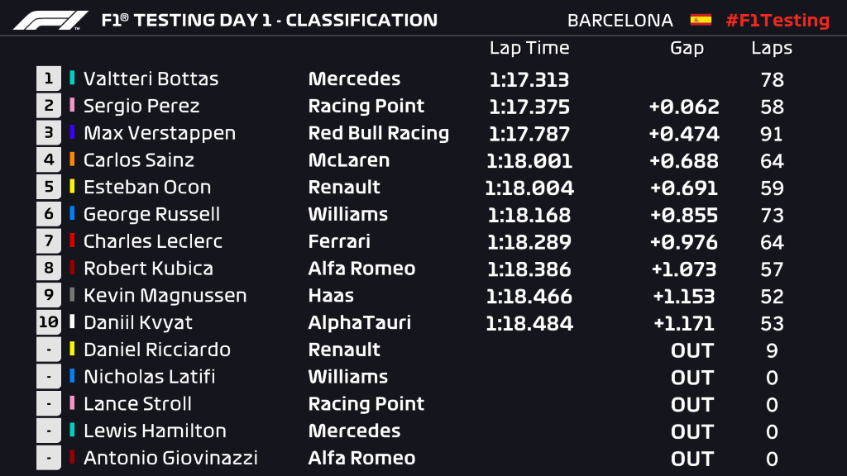Image resolution: width=847 pixels, height=476 pixels.
Task: Select the Lap Time column header
Action: pyautogui.click(x=529, y=48)
